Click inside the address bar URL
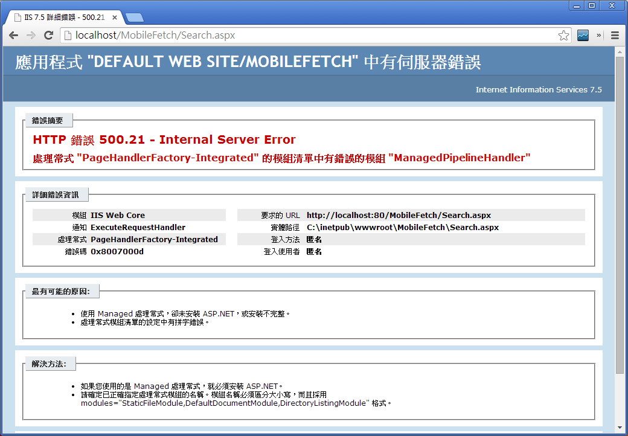The width and height of the screenshot is (628, 436). click(181, 36)
